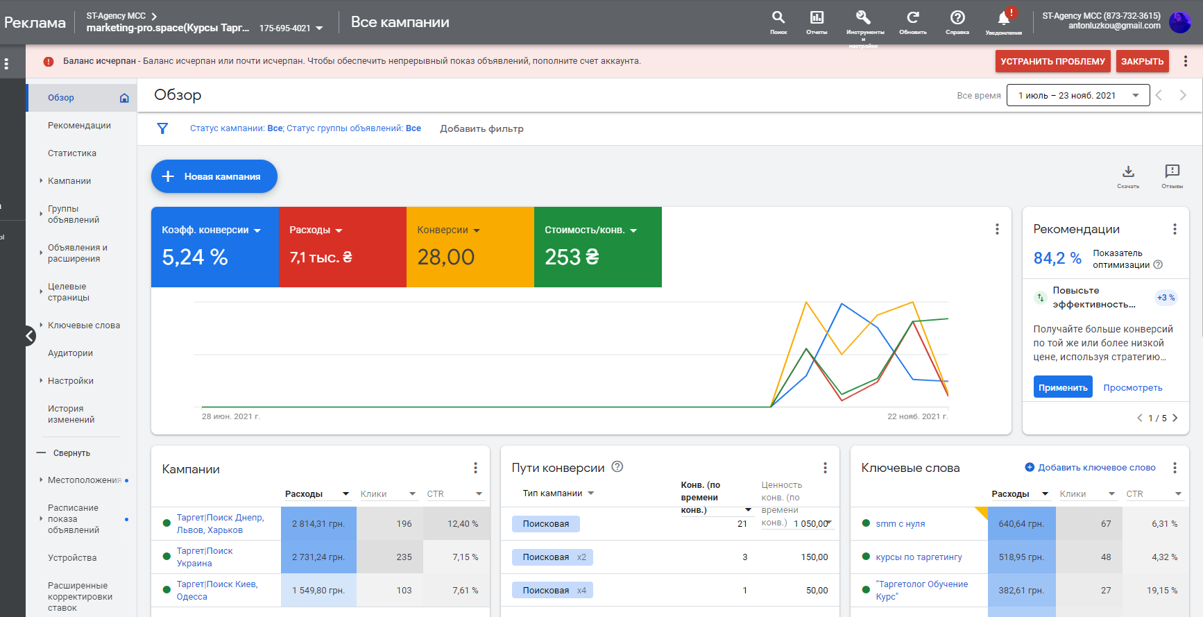Click the filter funnel icon
Viewport: 1203px width, 617px height.
[x=162, y=128]
